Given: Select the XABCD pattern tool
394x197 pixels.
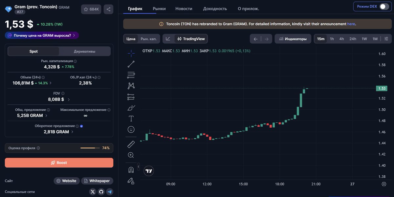Looking at the screenshot, I should coord(131,86).
